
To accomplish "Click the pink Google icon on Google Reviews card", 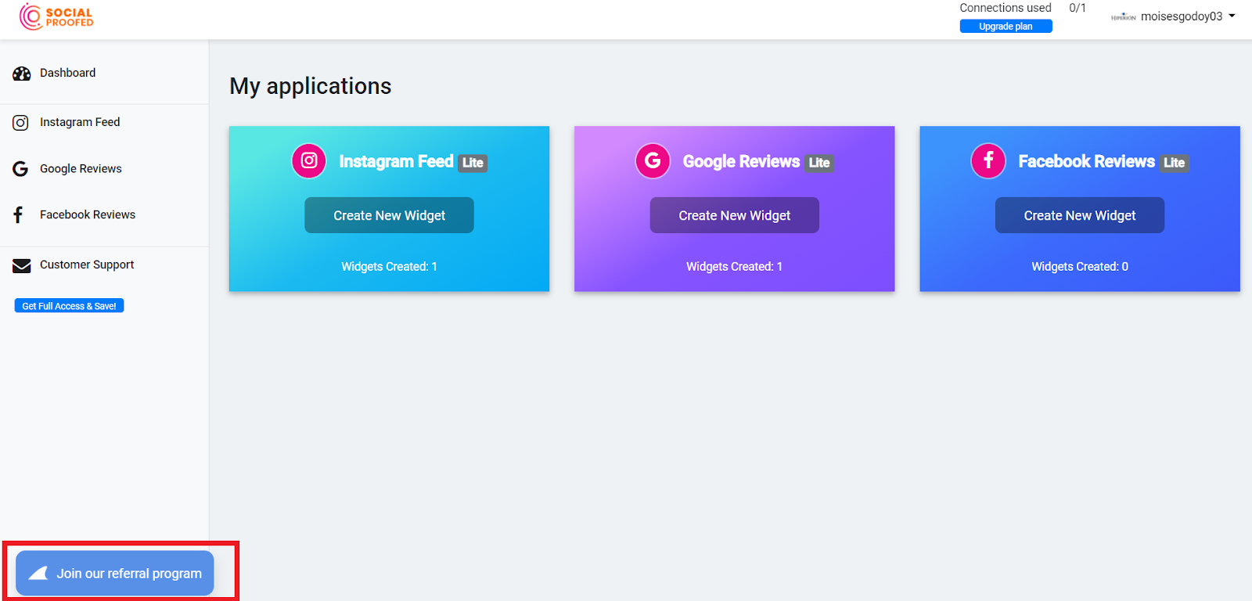I will coord(653,161).
